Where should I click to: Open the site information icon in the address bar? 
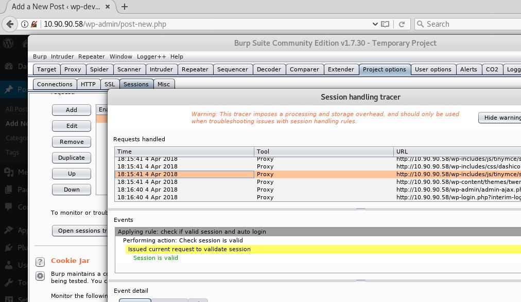tap(24, 24)
